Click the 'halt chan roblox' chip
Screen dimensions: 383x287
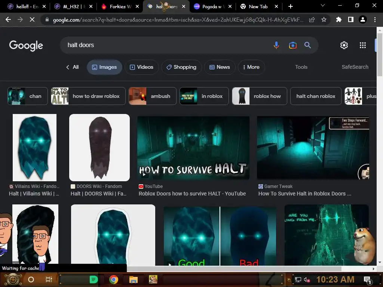point(316,96)
